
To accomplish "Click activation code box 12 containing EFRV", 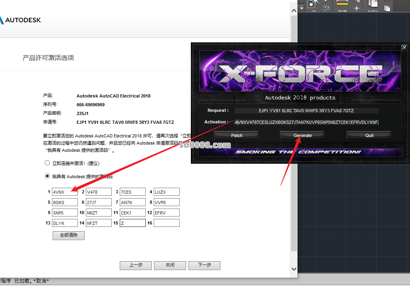I will 166,213.
